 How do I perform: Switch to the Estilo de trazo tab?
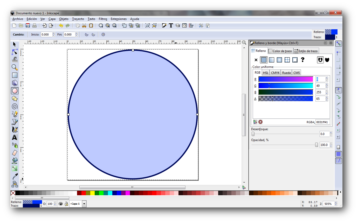click(x=306, y=51)
